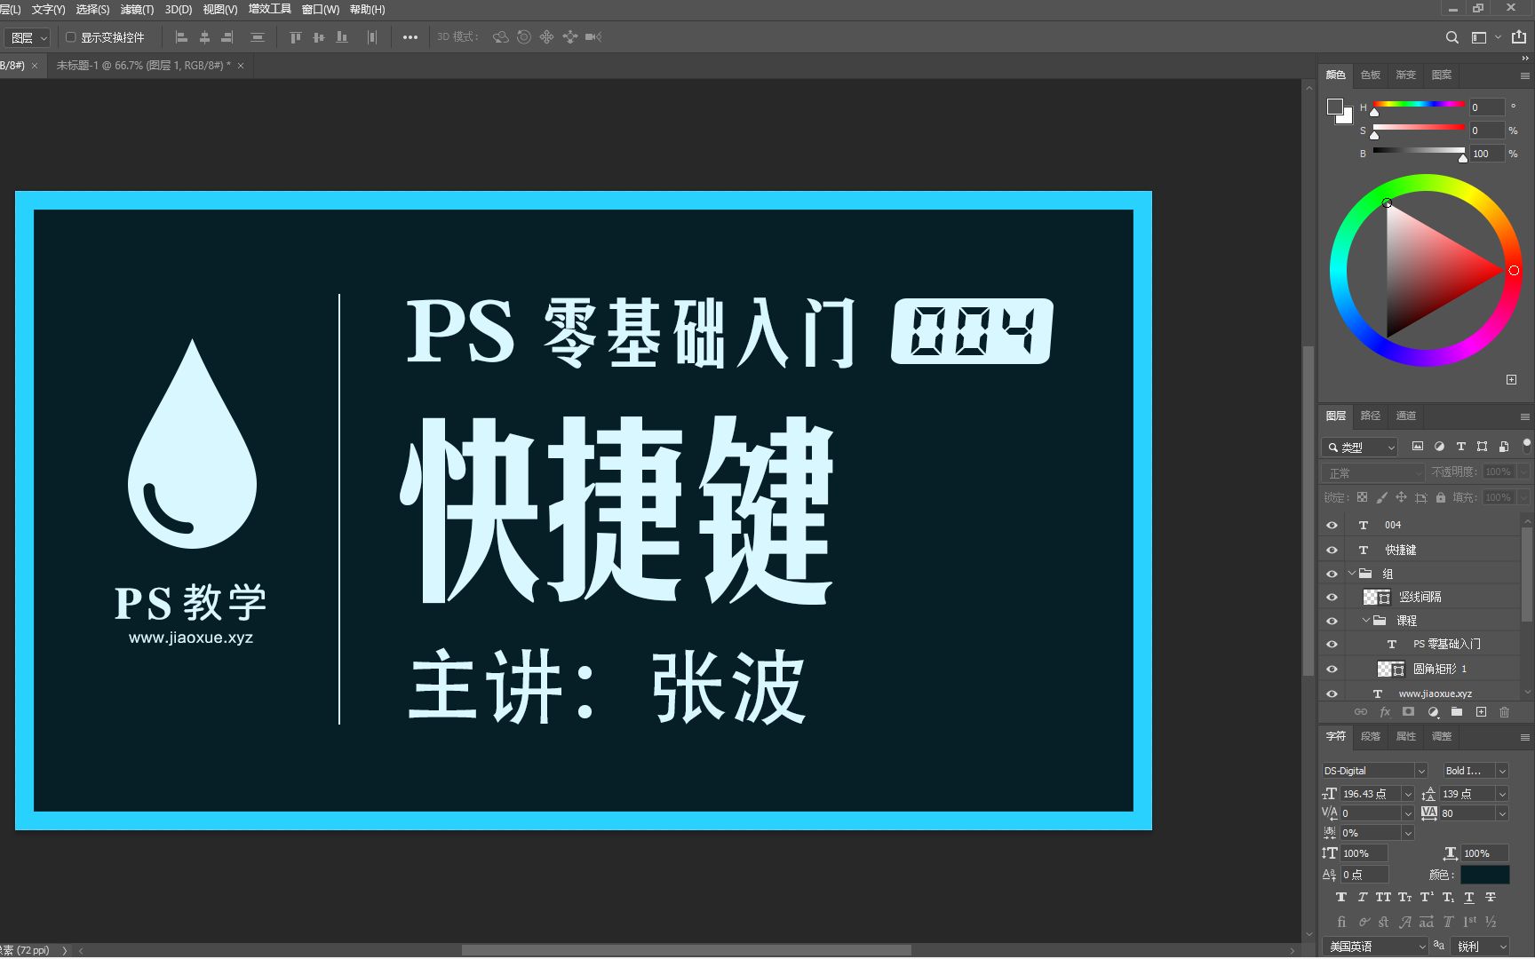
Task: Click the align vertical centers icon
Action: coord(319,37)
